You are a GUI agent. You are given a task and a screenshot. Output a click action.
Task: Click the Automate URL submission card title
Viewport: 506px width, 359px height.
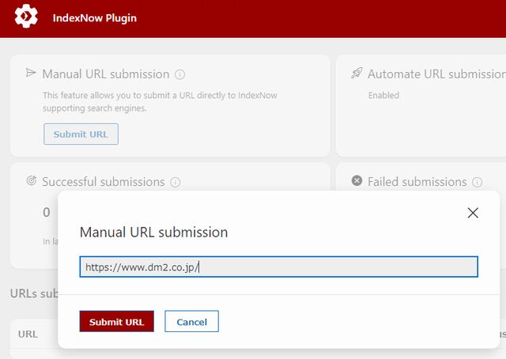click(436, 74)
